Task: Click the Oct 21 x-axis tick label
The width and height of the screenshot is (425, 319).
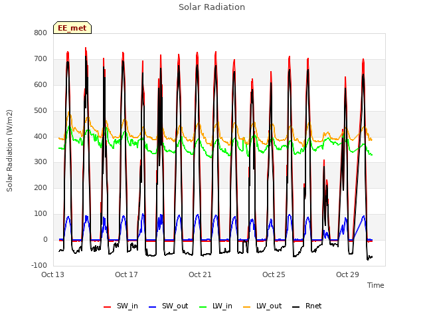Action: (201, 274)
